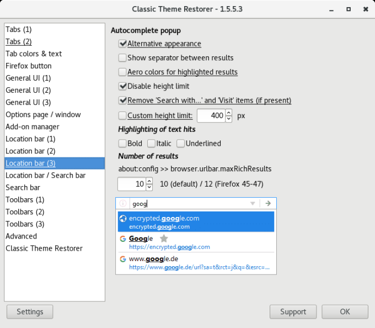Screen dimensions: 375x328
Task: Open Toolbars (2) category
Action: (x=55, y=212)
